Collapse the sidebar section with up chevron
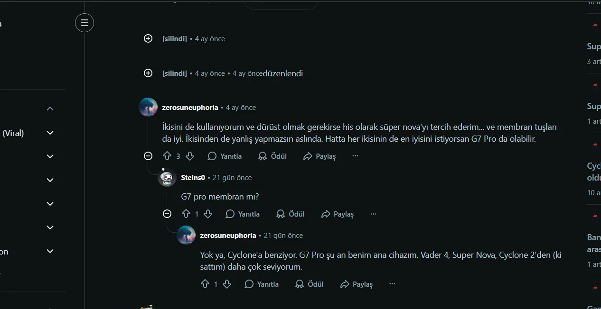 [50, 109]
